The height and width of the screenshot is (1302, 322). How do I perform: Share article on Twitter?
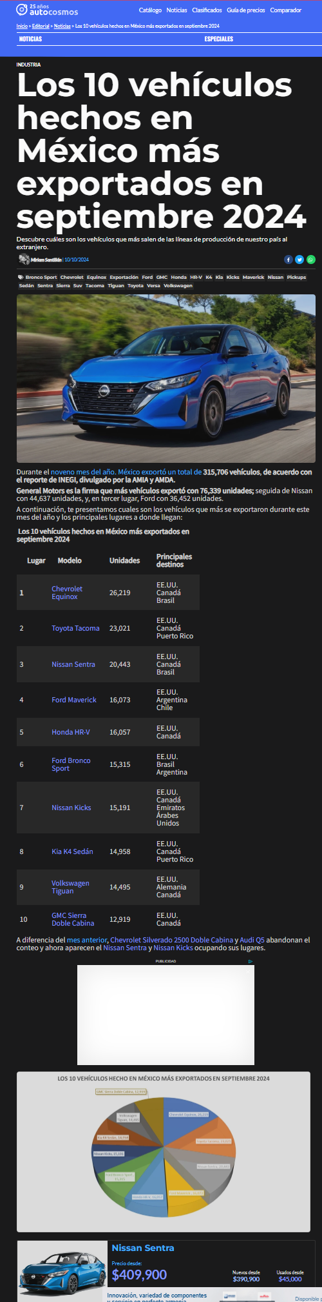click(299, 259)
